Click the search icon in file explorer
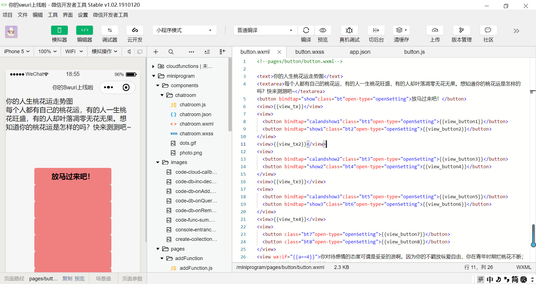This screenshot has height=284, width=536. 171,52
